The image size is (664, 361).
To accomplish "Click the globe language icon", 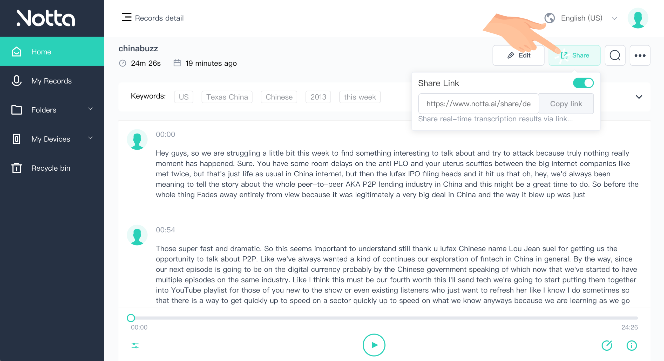I will pos(550,18).
